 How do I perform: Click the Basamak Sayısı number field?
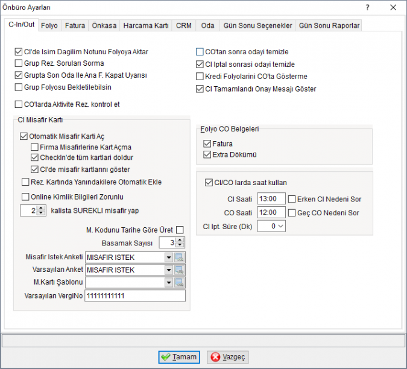[168, 242]
